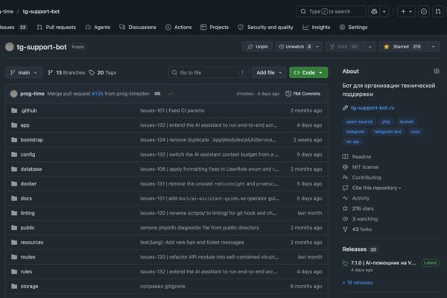Screen dimensions: 447x298
Task: Open the Add file dropdown
Action: coord(269,73)
